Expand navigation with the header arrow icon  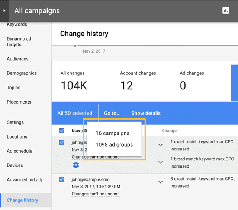coord(4,11)
